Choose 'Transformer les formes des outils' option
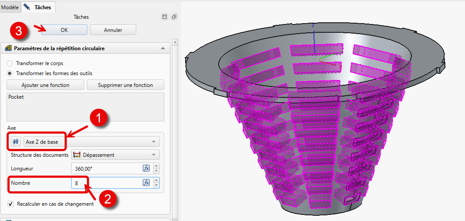The height and width of the screenshot is (221, 465). [x=10, y=73]
